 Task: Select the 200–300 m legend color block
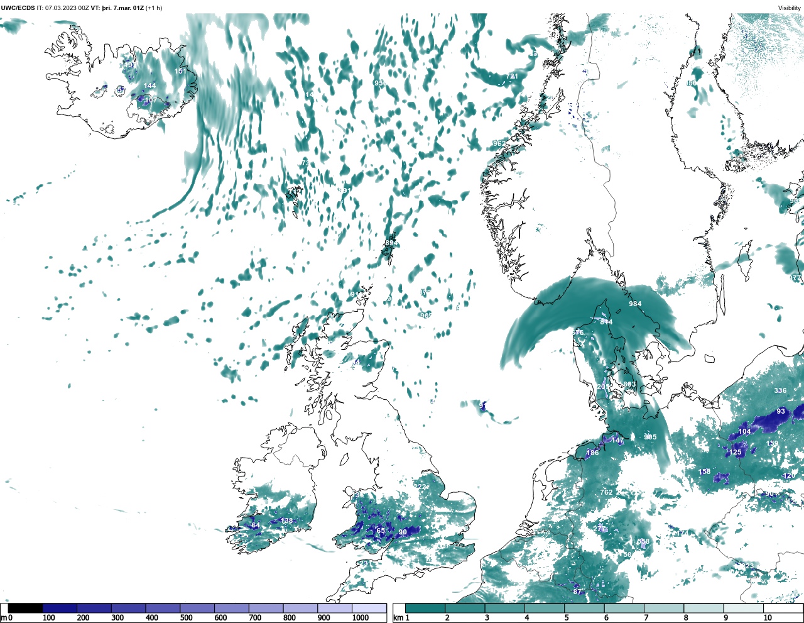[94, 609]
